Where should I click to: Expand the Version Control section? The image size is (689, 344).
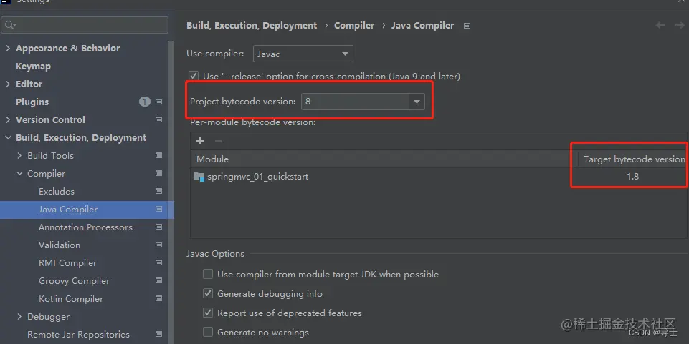click(x=8, y=119)
